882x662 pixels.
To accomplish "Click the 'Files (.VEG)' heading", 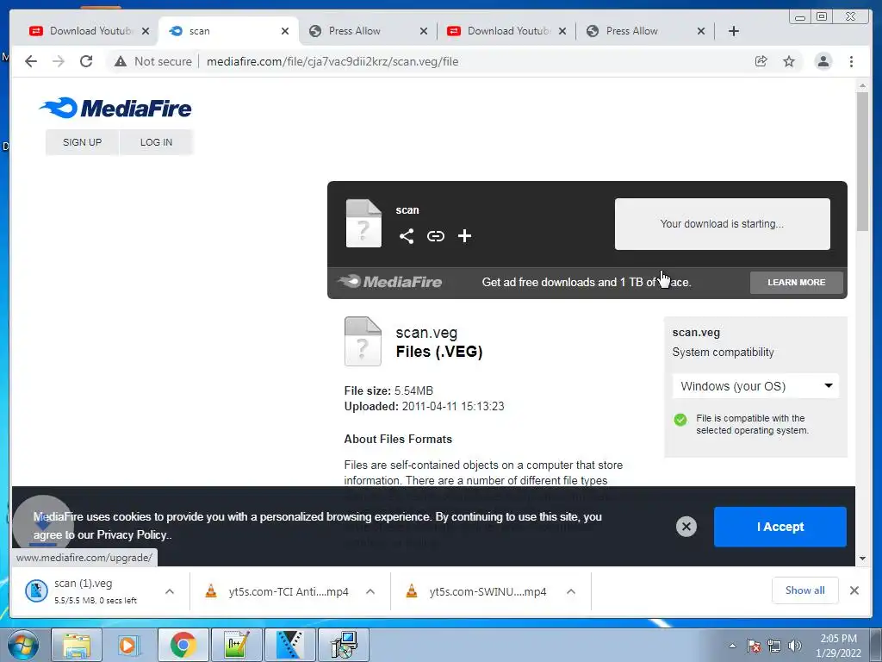I will [x=438, y=352].
